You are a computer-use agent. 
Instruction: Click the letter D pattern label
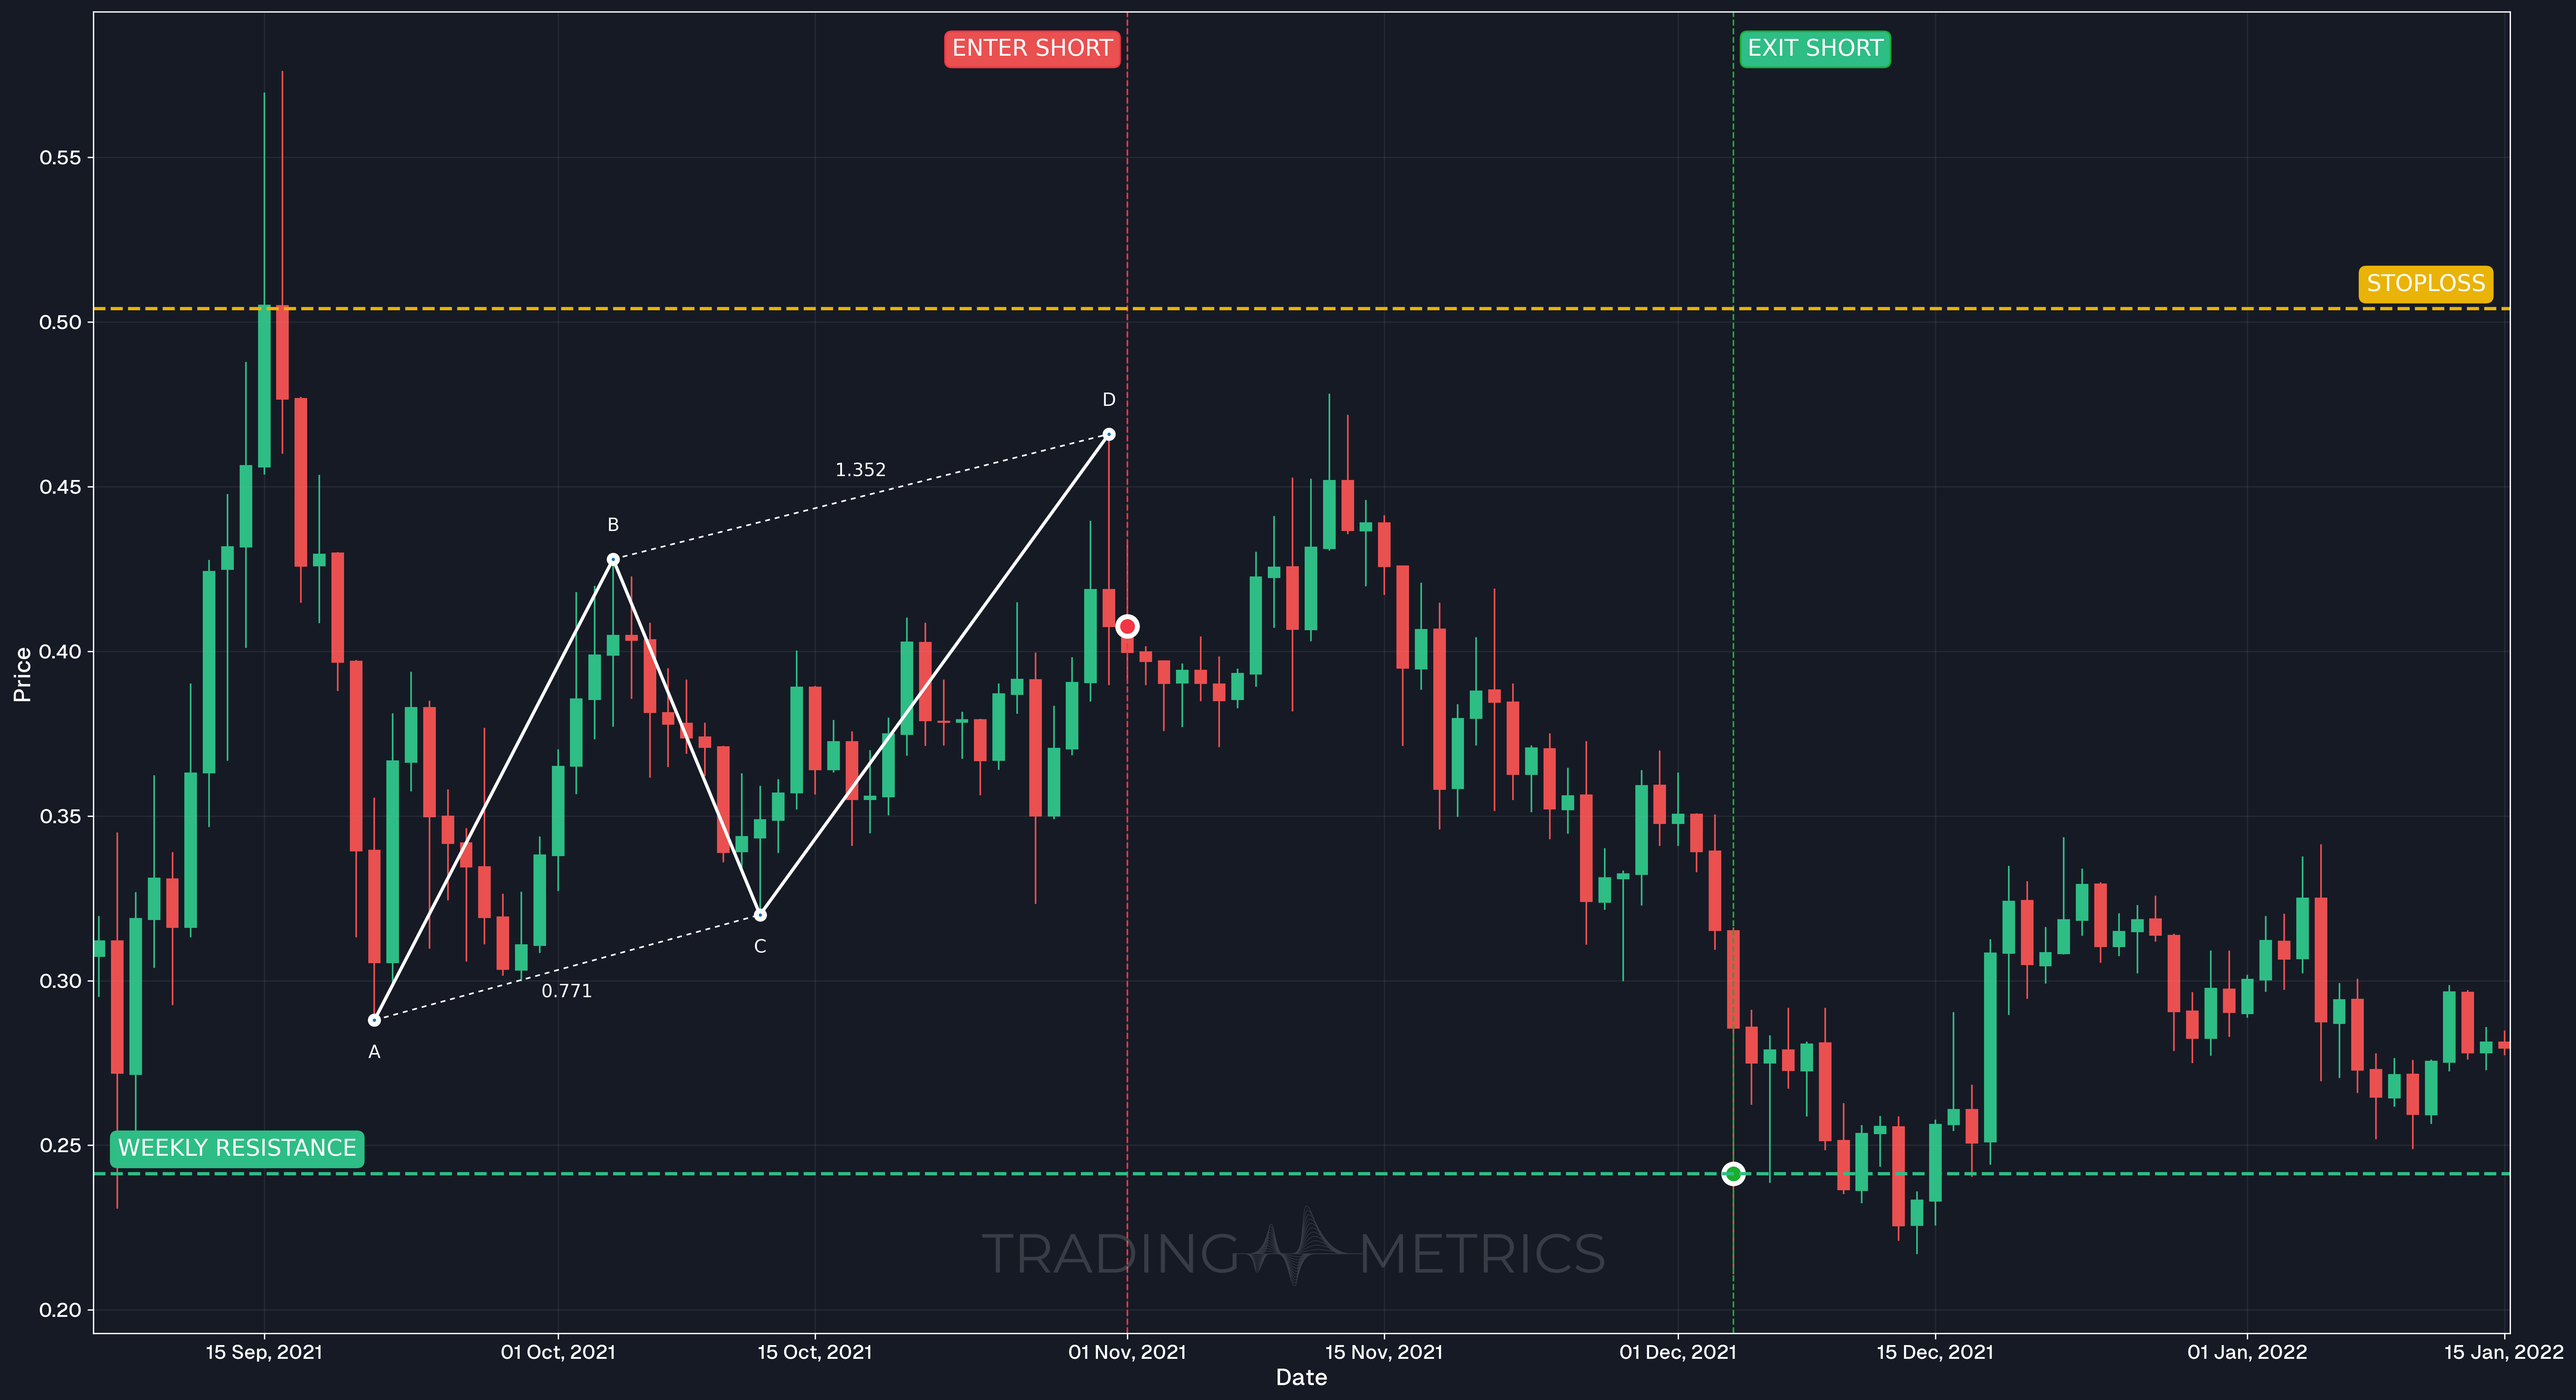point(1108,400)
